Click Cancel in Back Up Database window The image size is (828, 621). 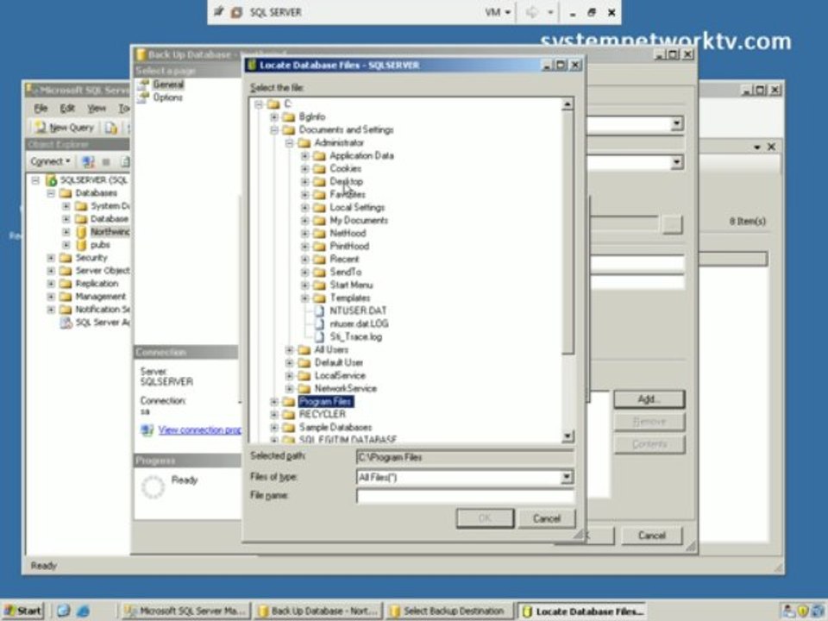click(x=652, y=536)
